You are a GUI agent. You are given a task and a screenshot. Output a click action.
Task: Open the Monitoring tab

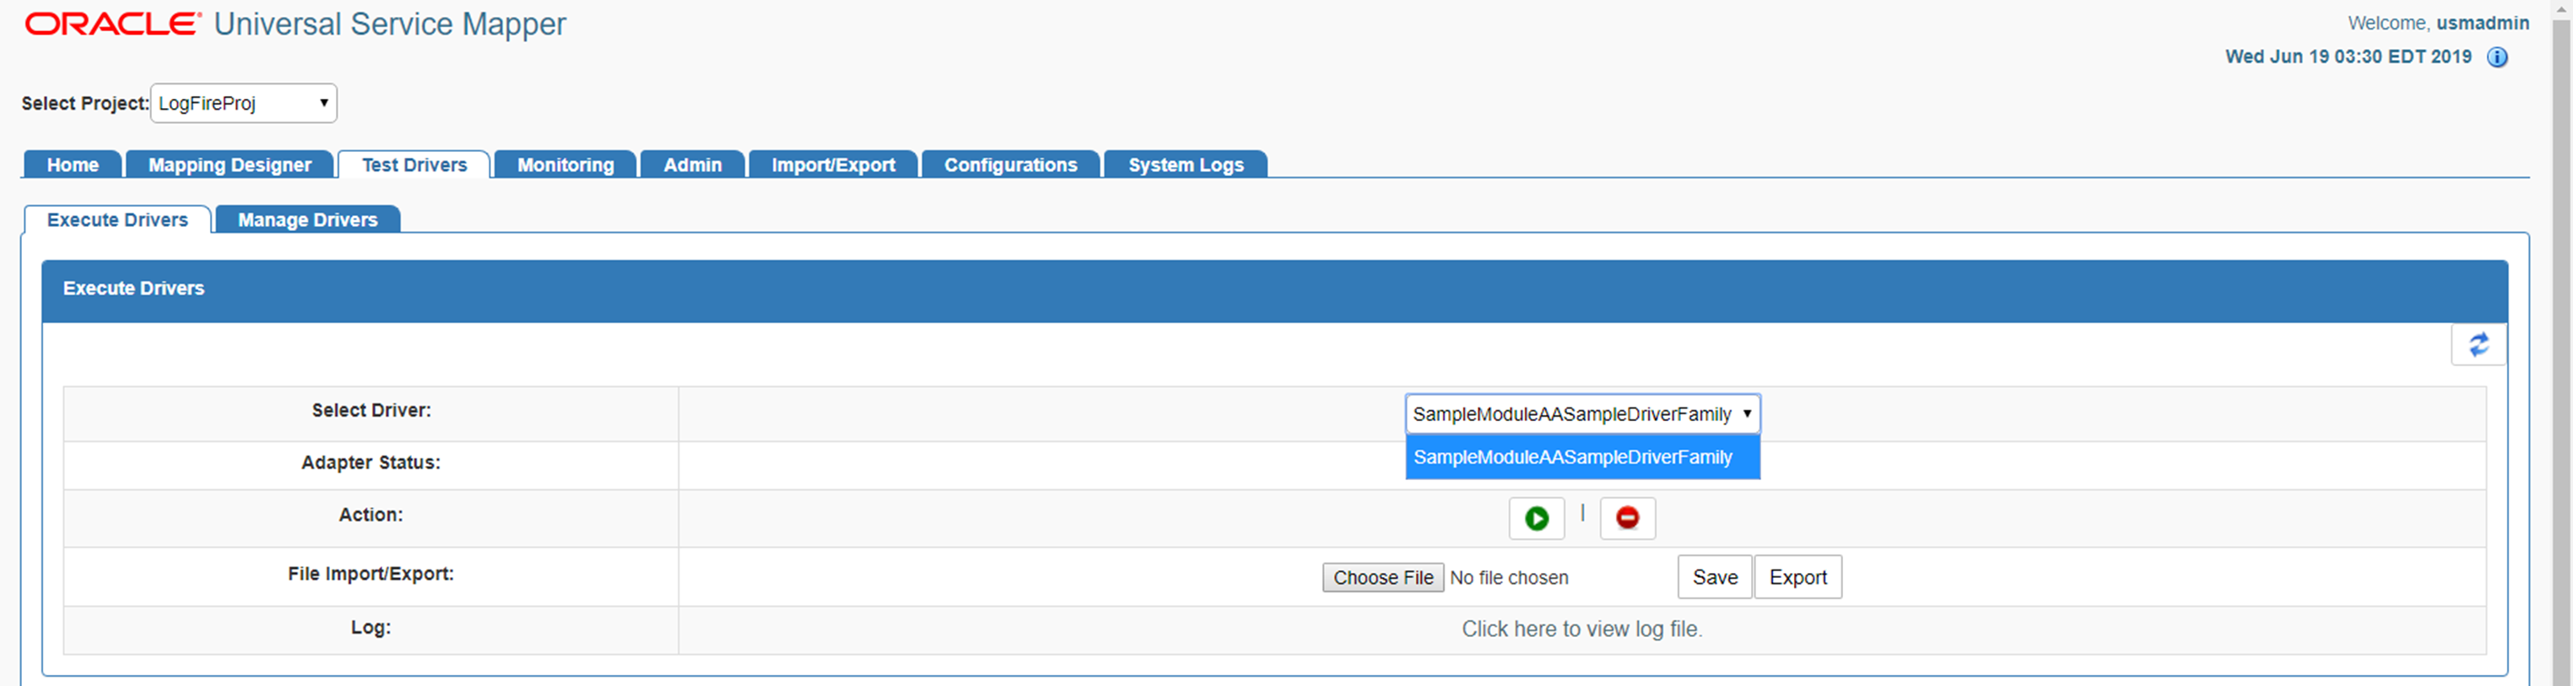[565, 165]
